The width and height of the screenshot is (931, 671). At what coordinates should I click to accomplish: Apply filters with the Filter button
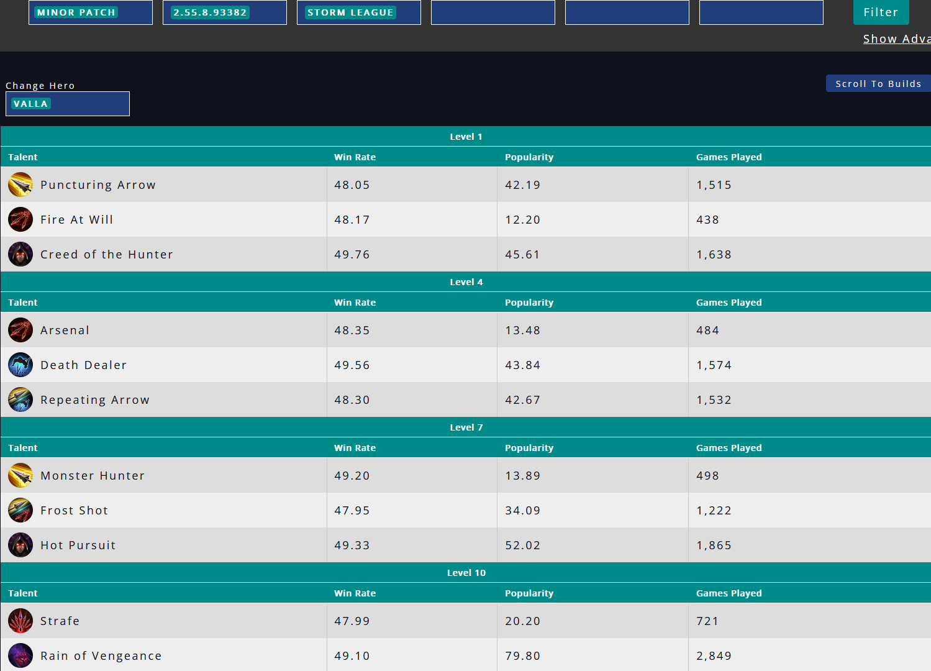click(881, 12)
